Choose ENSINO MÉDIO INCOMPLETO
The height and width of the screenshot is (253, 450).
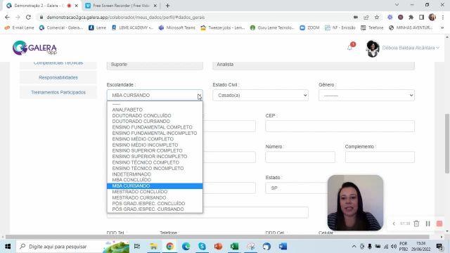(155, 145)
